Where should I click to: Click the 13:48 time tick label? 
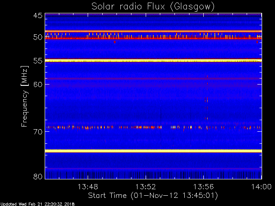[88, 187]
